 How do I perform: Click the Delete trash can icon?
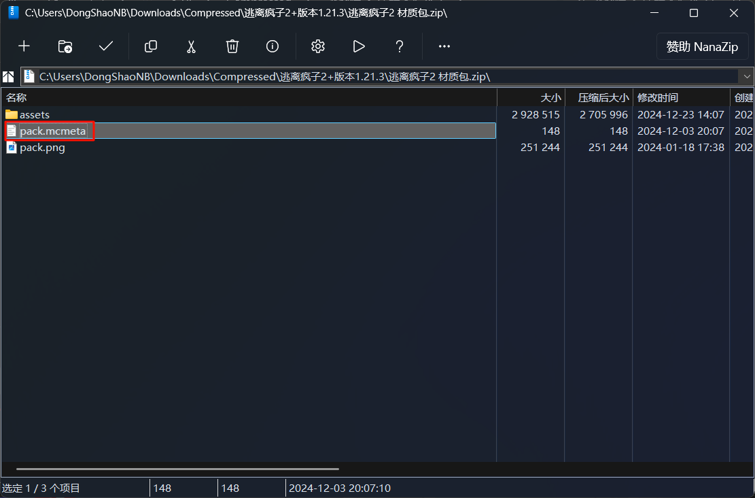(x=232, y=46)
